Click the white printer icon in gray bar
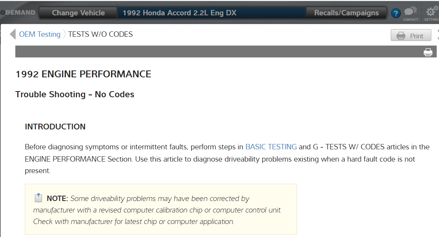Viewport: 439px width, 237px height. [428, 52]
